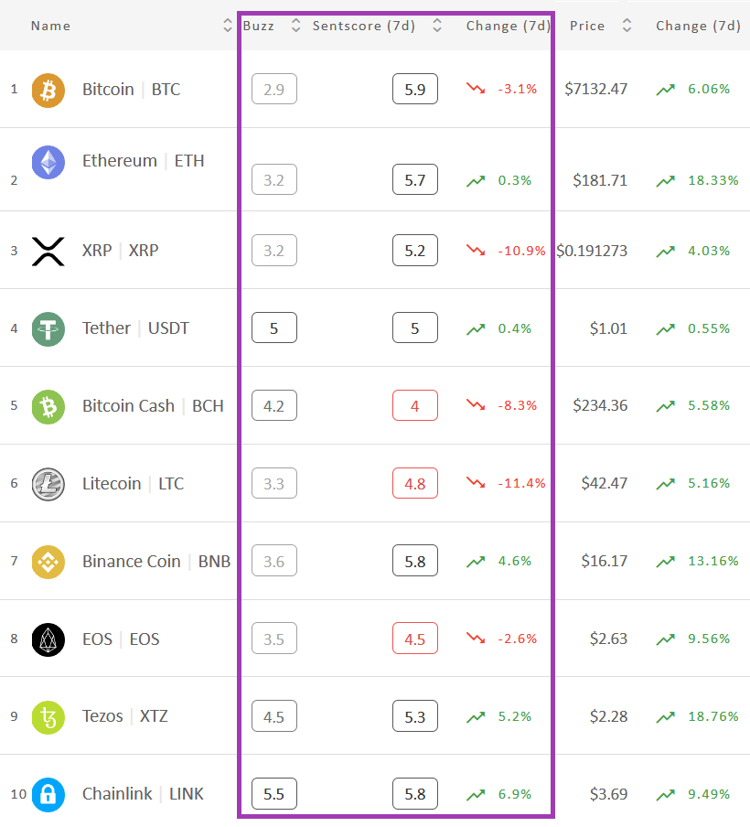Open the Ethereum | ETH name link

tap(143, 160)
